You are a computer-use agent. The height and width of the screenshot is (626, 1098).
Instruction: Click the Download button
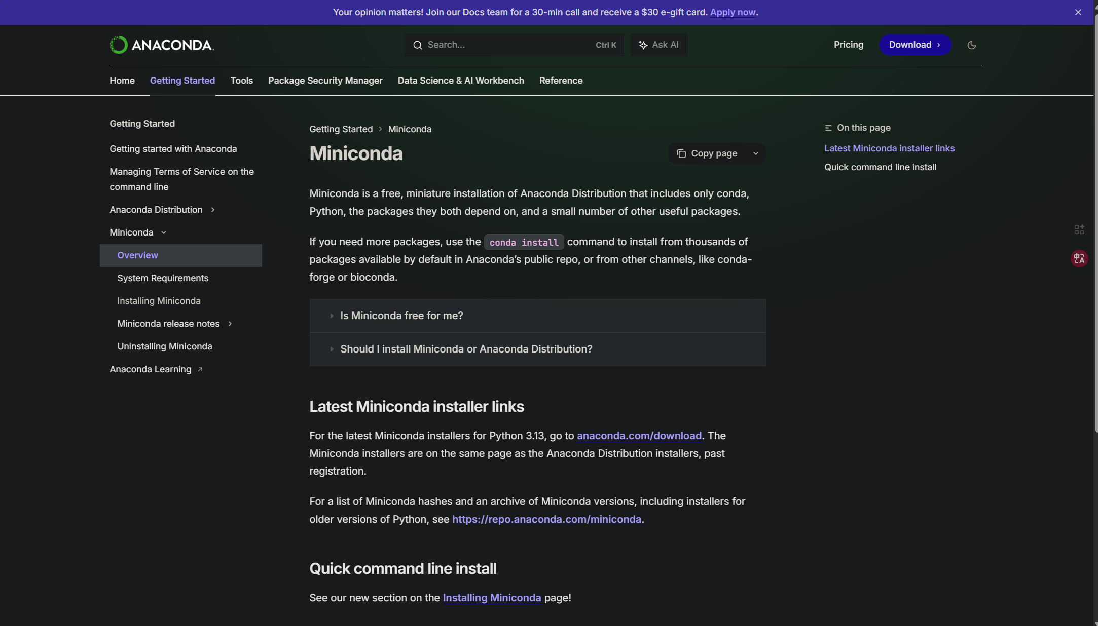tap(915, 45)
